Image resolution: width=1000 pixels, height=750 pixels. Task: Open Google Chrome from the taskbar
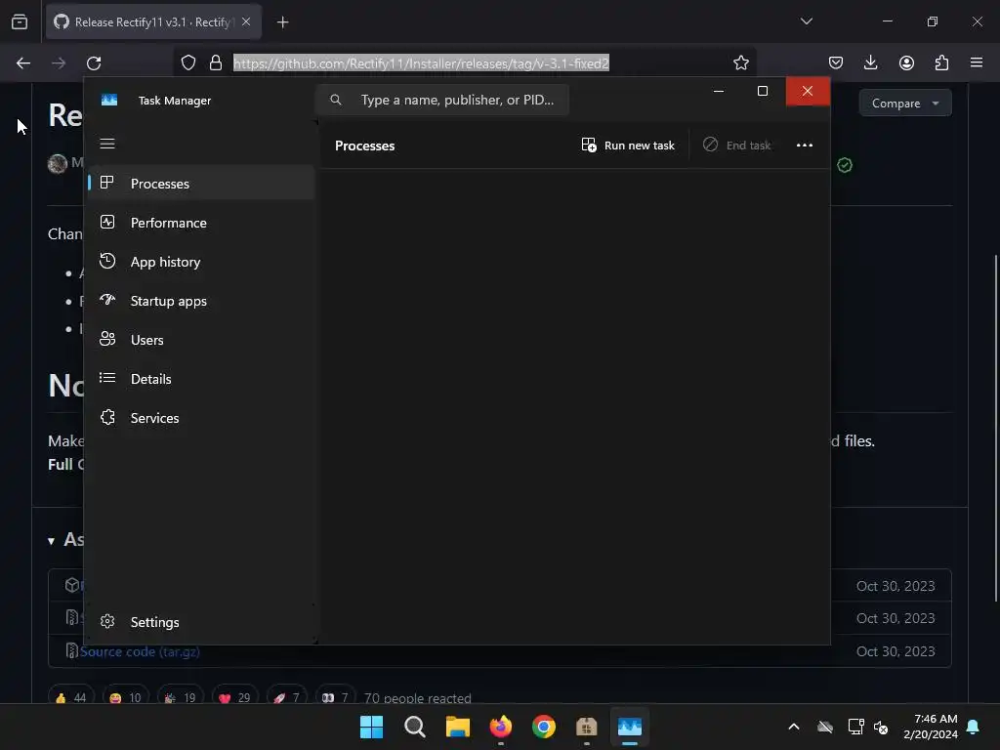(x=543, y=727)
